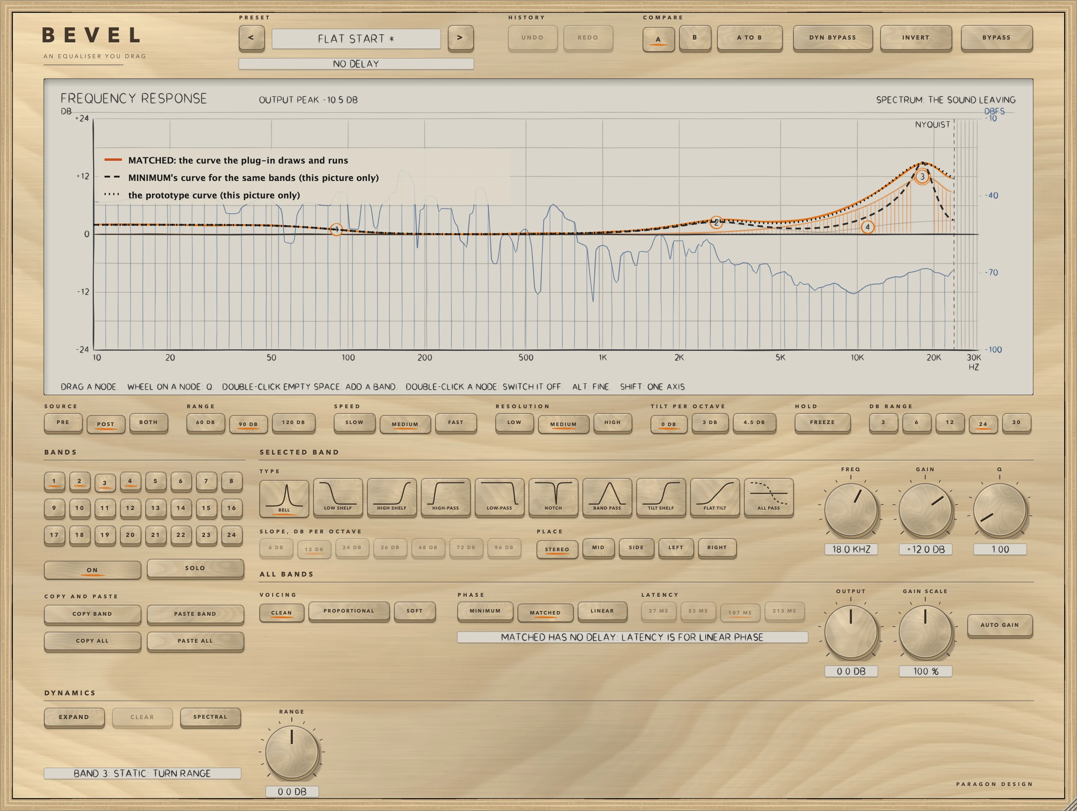Switch to compare slot B
This screenshot has width=1077, height=811.
[695, 38]
